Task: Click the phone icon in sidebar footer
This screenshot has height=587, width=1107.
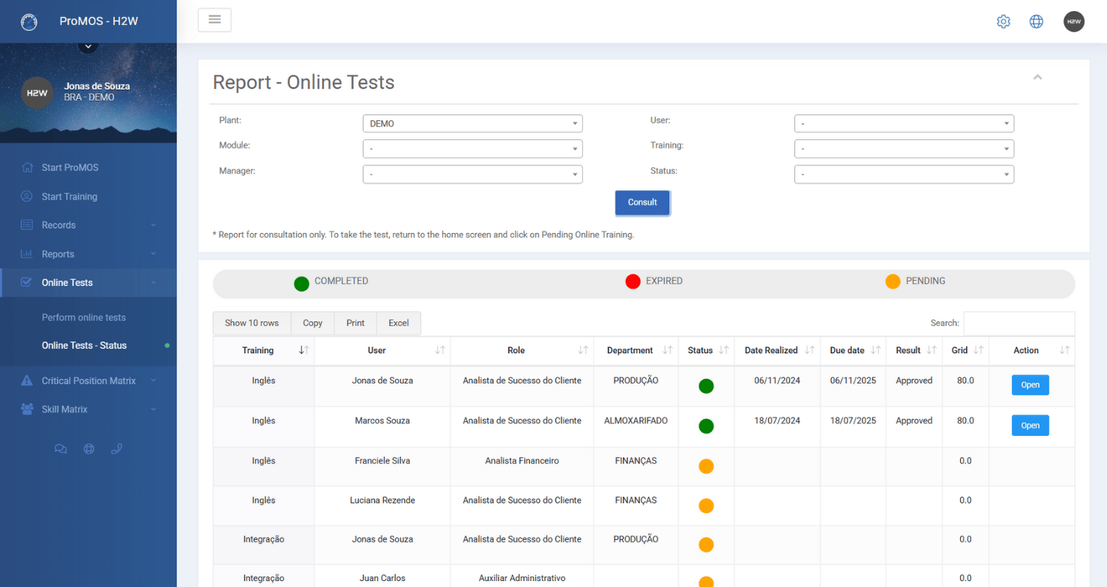Action: click(116, 448)
